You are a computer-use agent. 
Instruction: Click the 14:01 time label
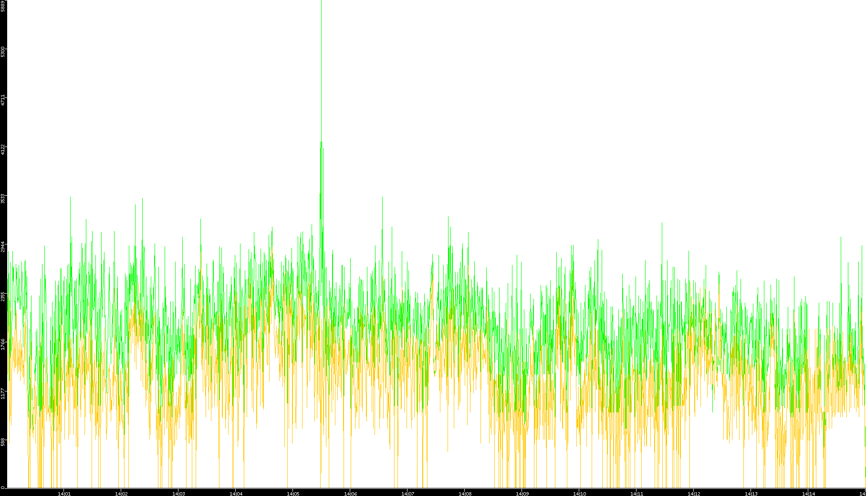tap(64, 494)
